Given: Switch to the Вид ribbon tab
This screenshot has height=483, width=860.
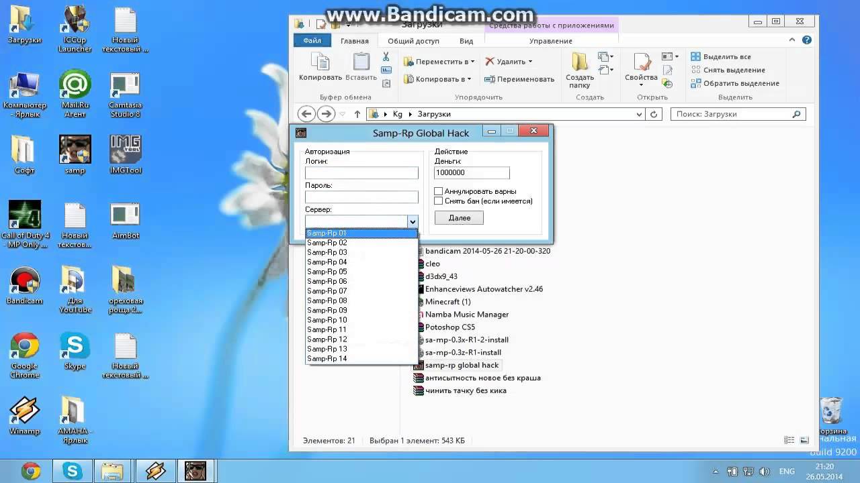Looking at the screenshot, I should (466, 41).
